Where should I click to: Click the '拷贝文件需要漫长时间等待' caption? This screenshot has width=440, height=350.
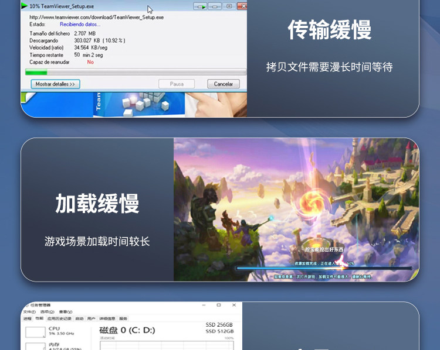(x=330, y=67)
